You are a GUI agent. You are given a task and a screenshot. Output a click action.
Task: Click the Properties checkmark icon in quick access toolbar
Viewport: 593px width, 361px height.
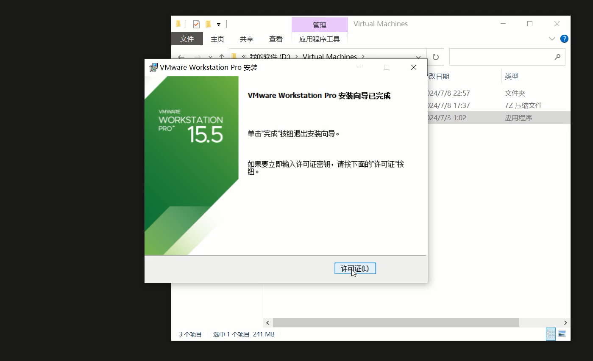click(x=196, y=24)
